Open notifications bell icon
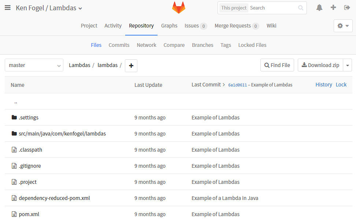The height and width of the screenshot is (219, 356). [319, 8]
